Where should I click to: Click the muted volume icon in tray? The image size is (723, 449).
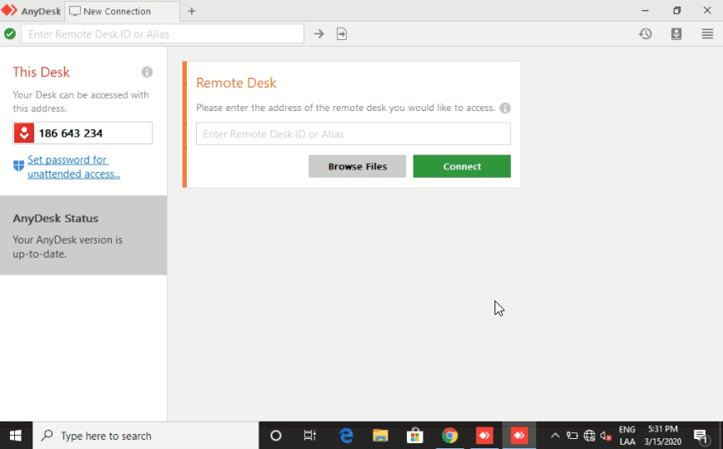pyautogui.click(x=606, y=435)
